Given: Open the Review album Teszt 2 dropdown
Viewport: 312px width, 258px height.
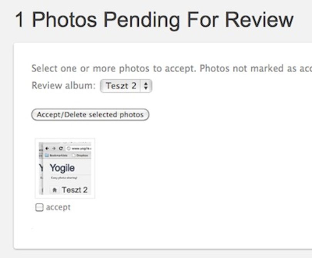Looking at the screenshot, I should [126, 86].
